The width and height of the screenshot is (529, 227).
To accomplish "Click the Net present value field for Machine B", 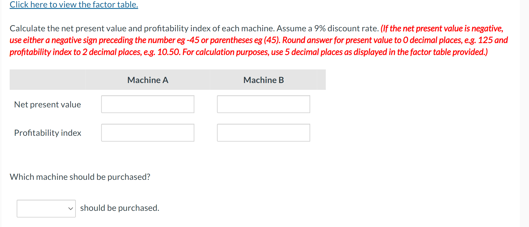I will tap(263, 104).
